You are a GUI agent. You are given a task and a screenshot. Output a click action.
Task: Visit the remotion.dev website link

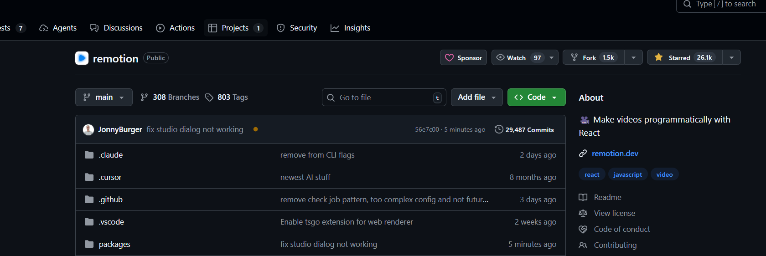click(x=615, y=154)
